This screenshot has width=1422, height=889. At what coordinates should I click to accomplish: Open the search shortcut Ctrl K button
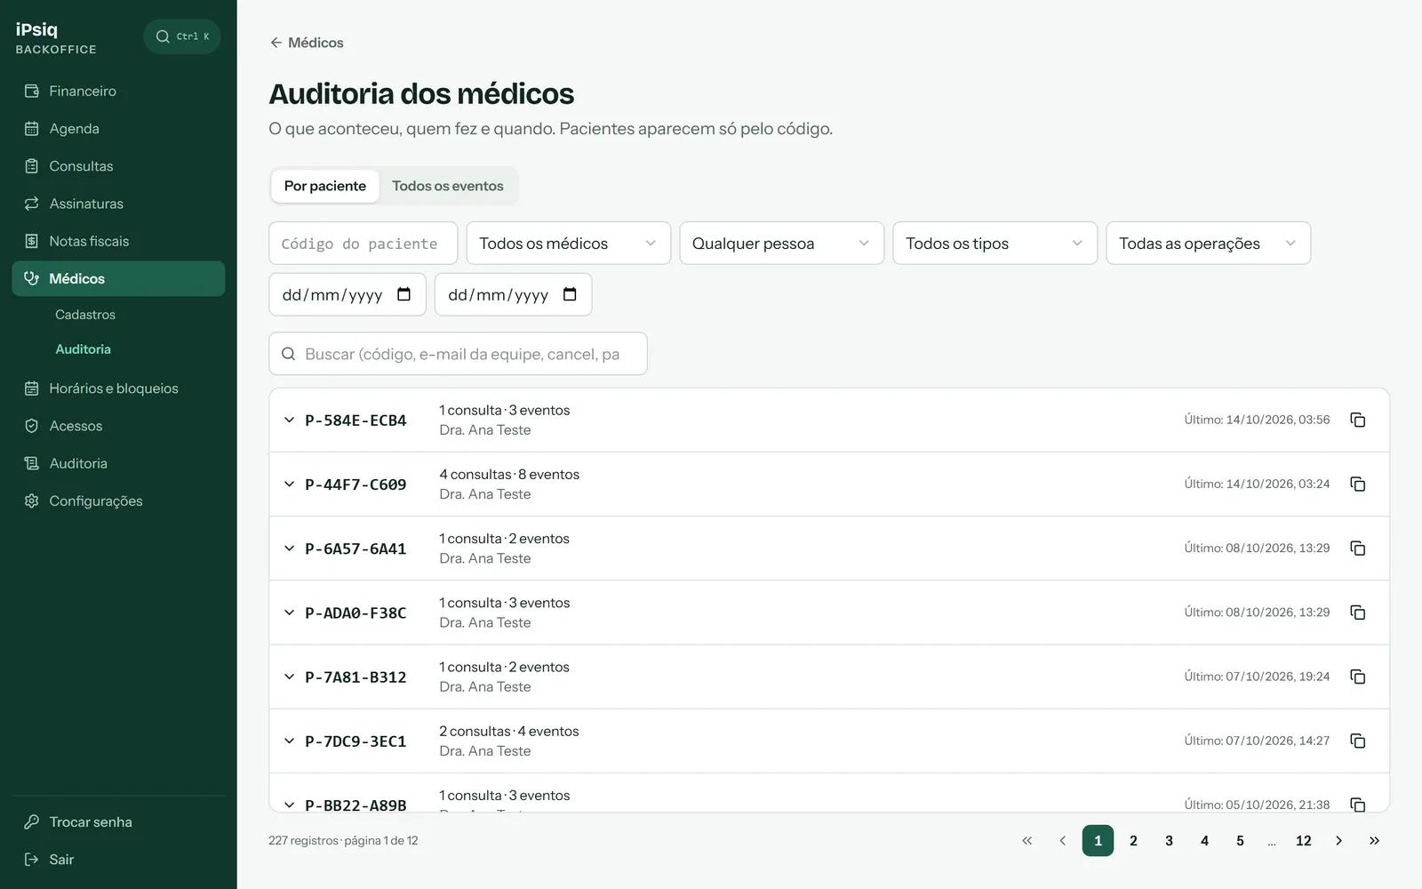pyautogui.click(x=182, y=36)
